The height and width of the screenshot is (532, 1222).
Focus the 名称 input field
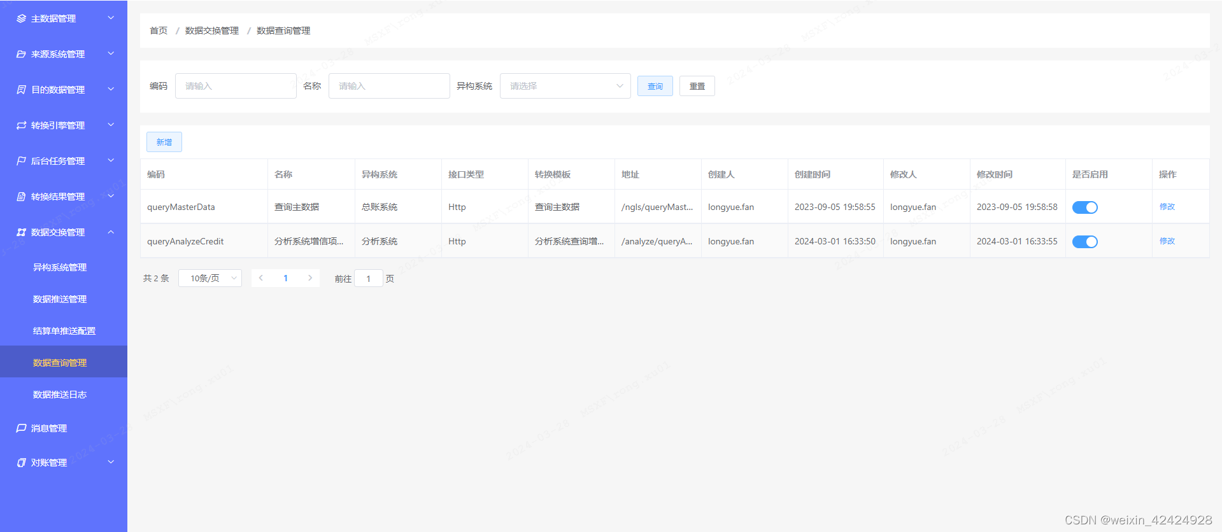pos(389,86)
